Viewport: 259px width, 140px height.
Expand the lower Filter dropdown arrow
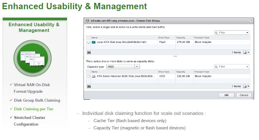pos(247,67)
